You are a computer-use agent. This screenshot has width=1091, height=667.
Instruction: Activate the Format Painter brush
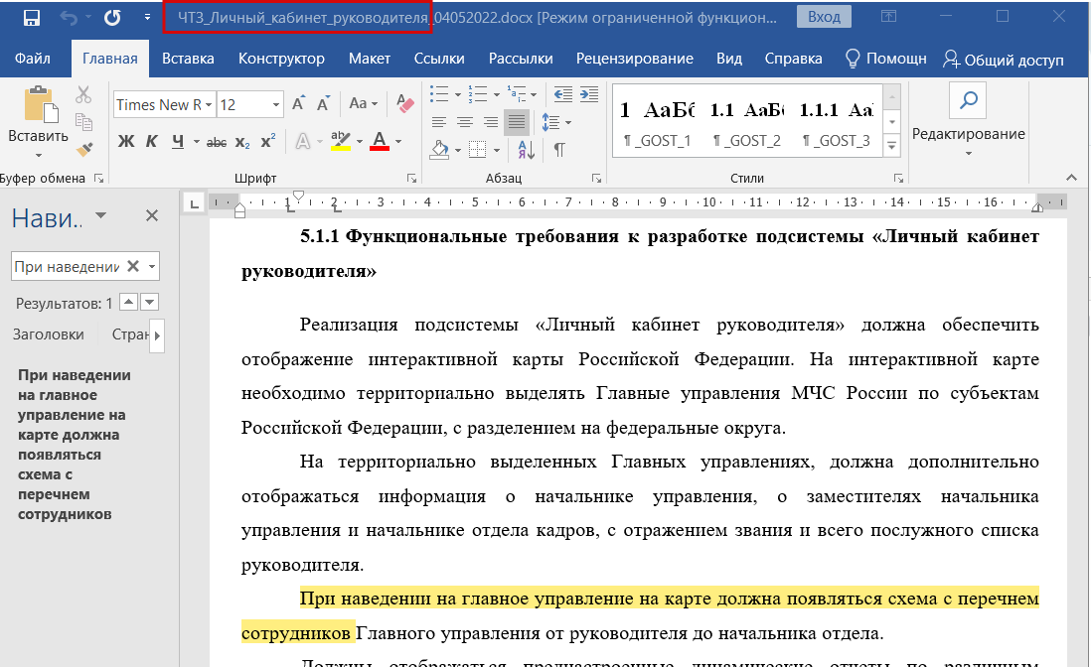pos(83,149)
